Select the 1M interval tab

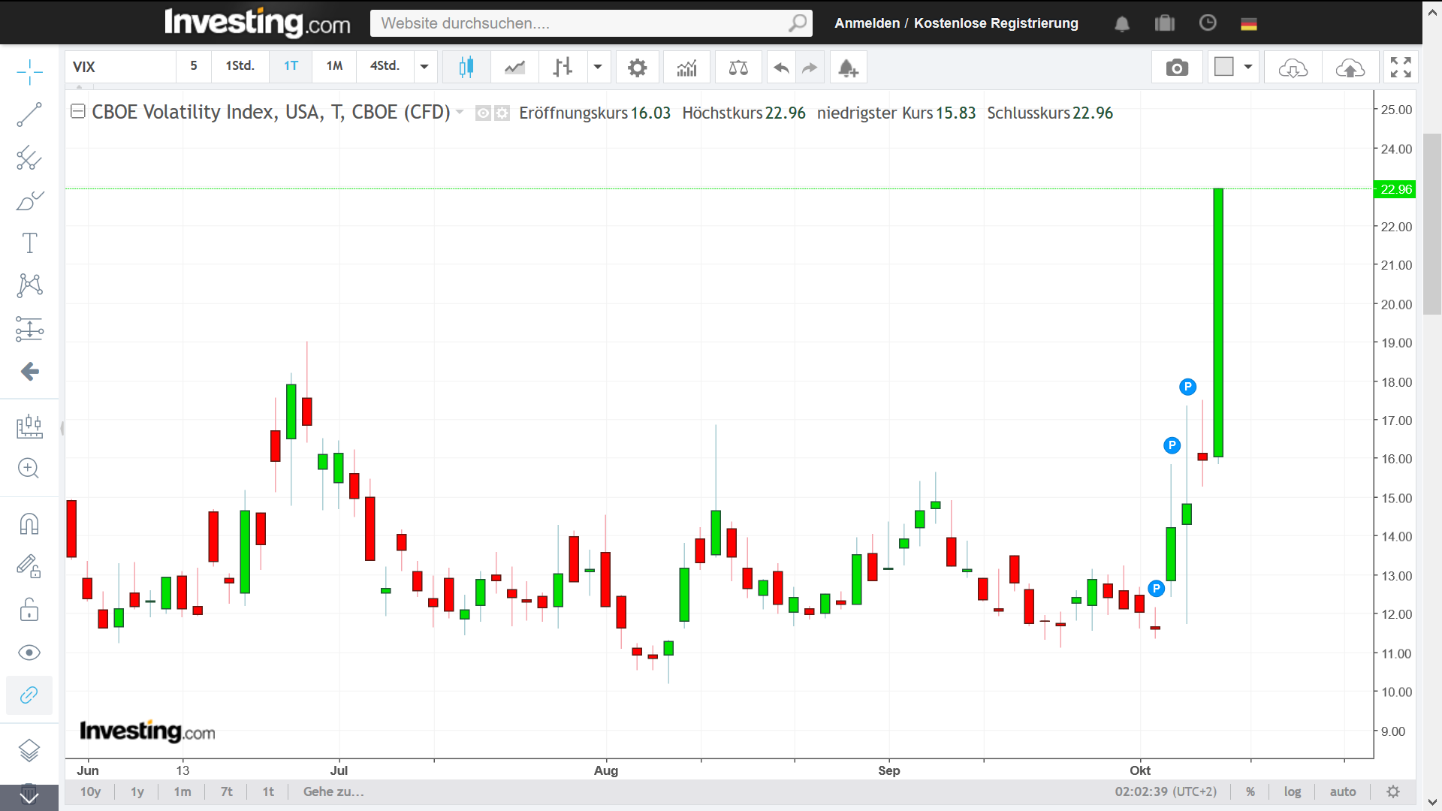(334, 66)
